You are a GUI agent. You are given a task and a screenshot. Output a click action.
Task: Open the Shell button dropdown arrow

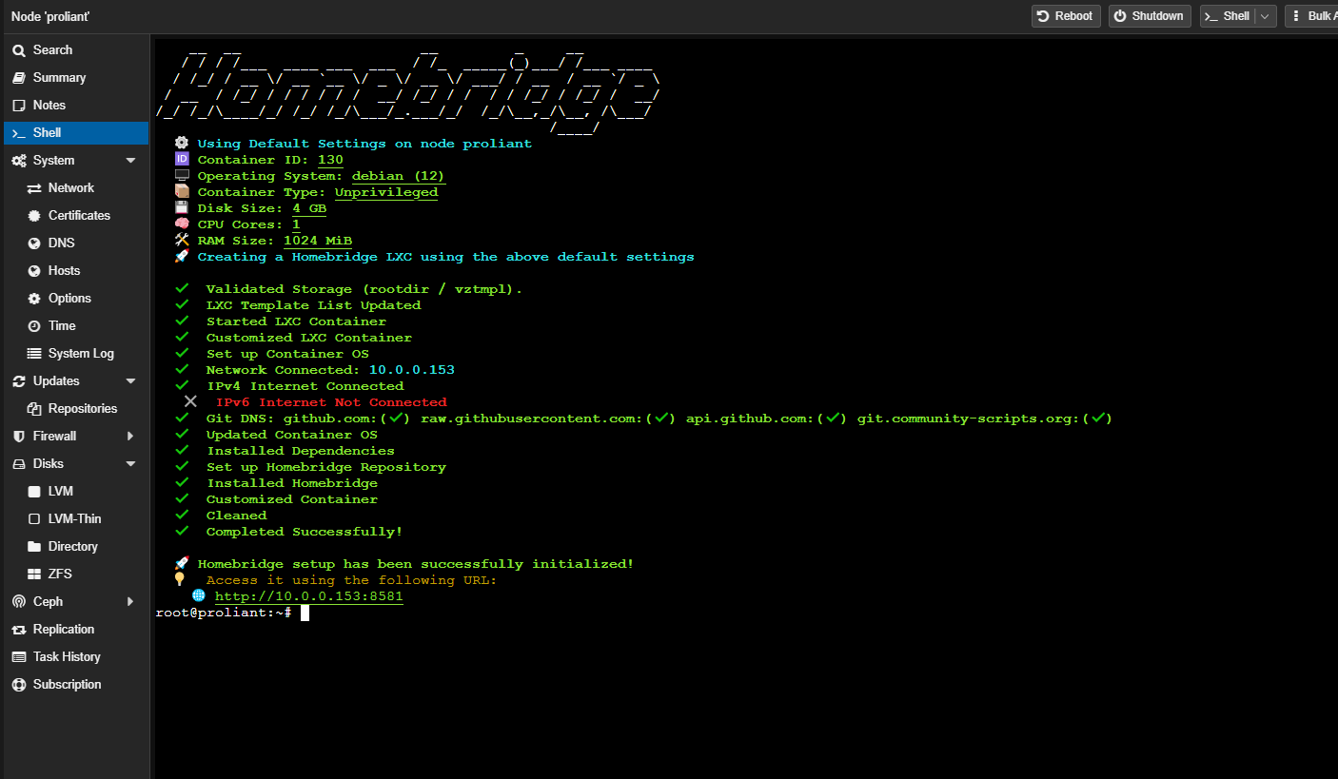point(1265,16)
